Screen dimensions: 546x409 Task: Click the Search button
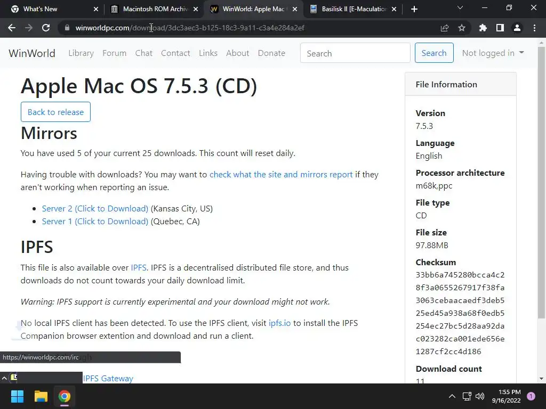[434, 53]
